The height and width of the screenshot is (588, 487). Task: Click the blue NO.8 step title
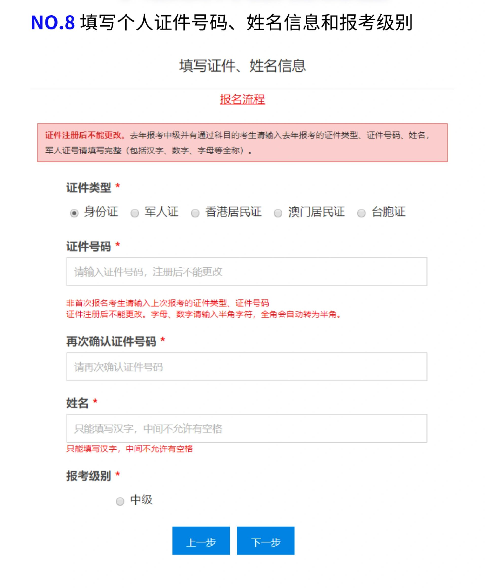53,22
